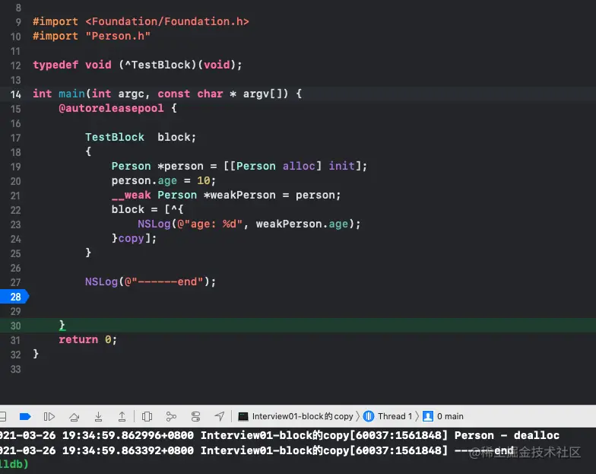Click the Step Over debug icon
596x474 pixels.
[x=74, y=417]
